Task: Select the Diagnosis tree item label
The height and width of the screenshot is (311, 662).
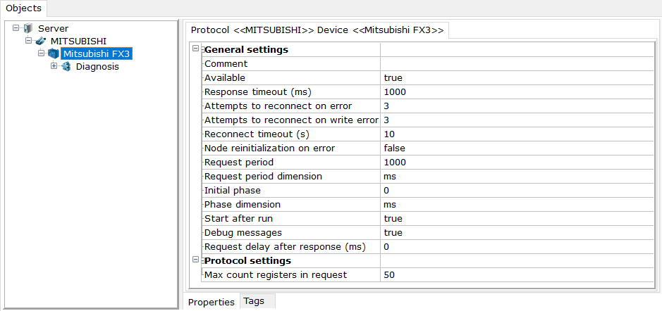Action: point(97,67)
